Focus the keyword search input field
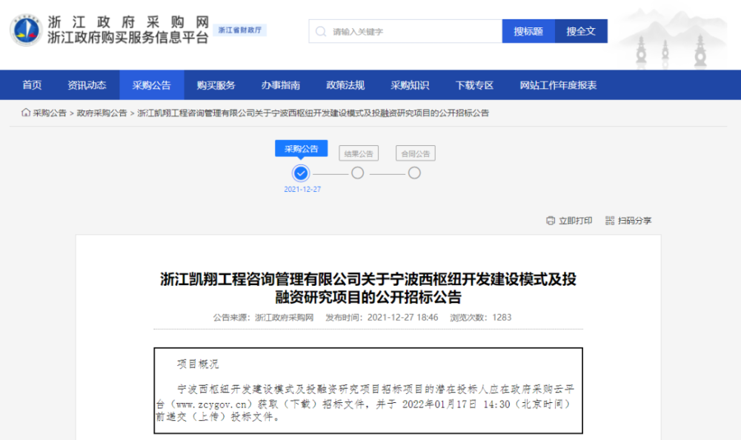Image resolution: width=741 pixels, height=440 pixels. click(405, 31)
